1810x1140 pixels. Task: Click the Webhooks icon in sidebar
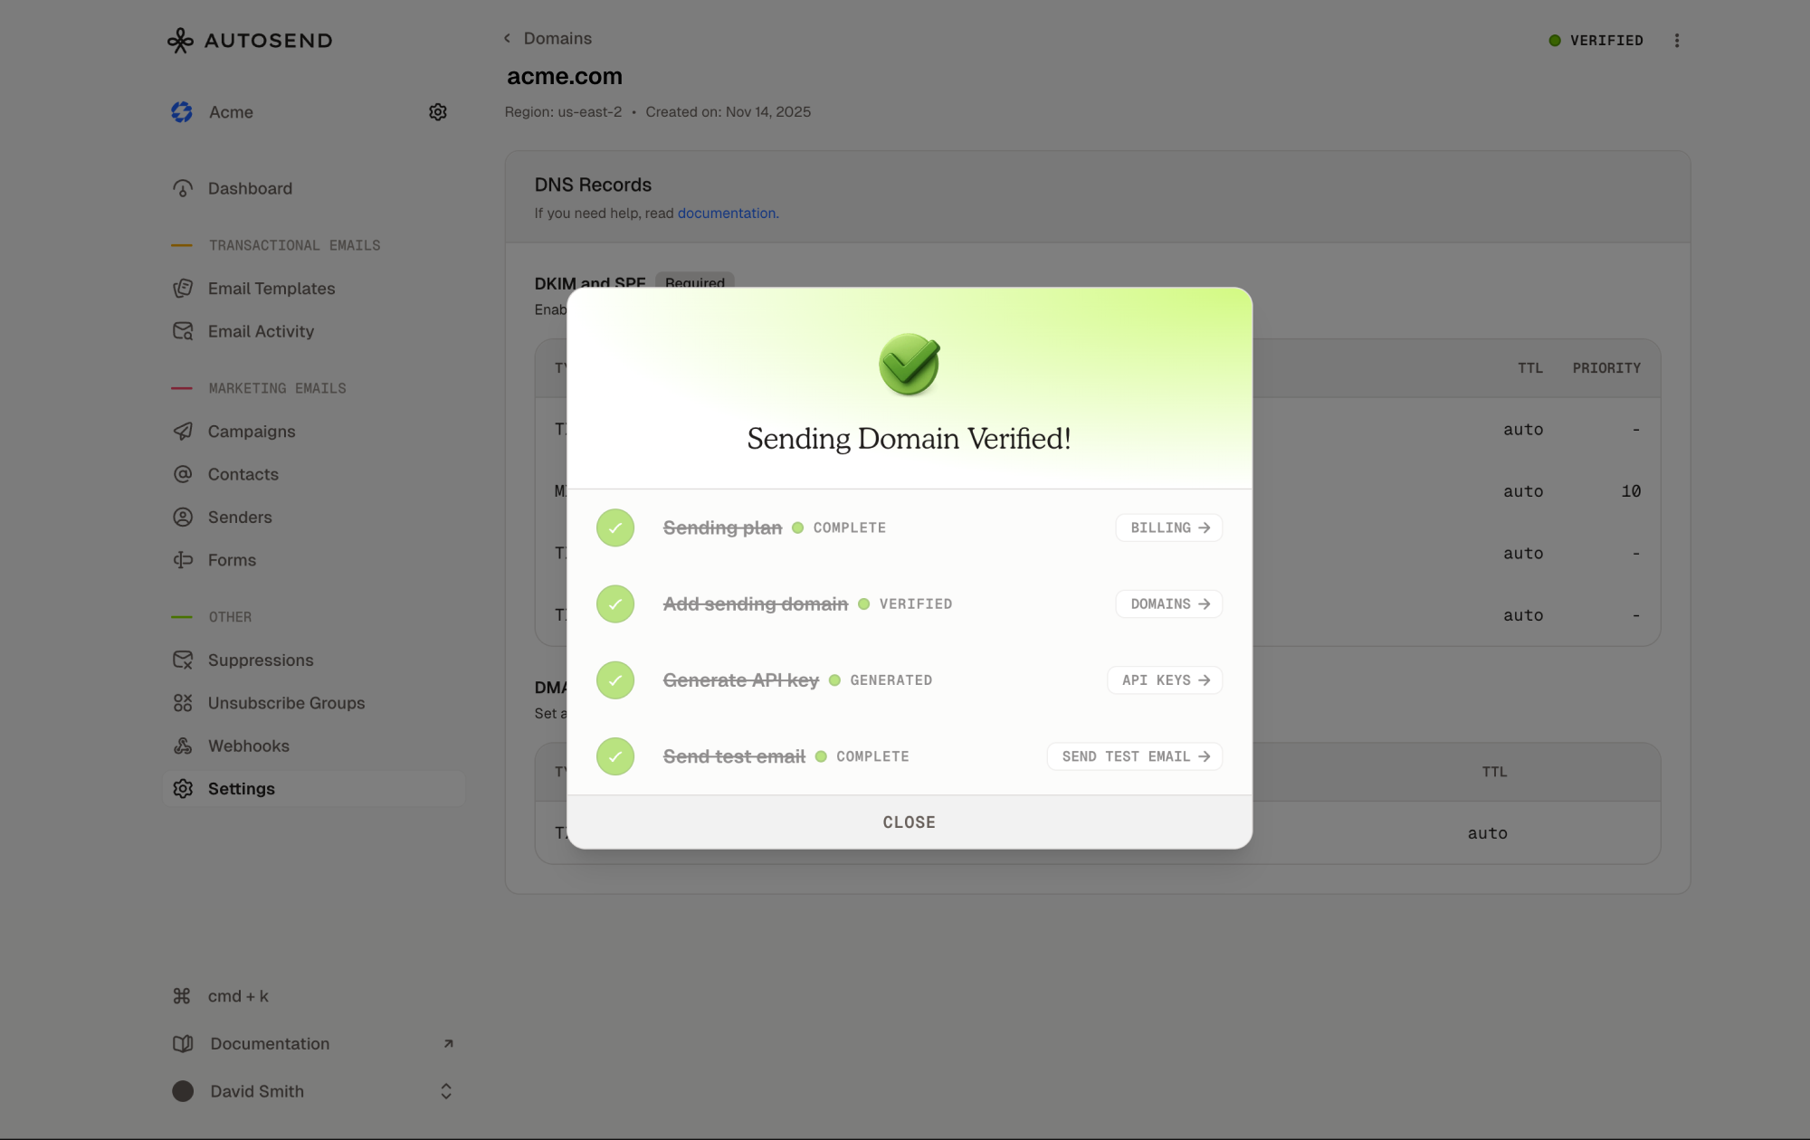coord(183,746)
